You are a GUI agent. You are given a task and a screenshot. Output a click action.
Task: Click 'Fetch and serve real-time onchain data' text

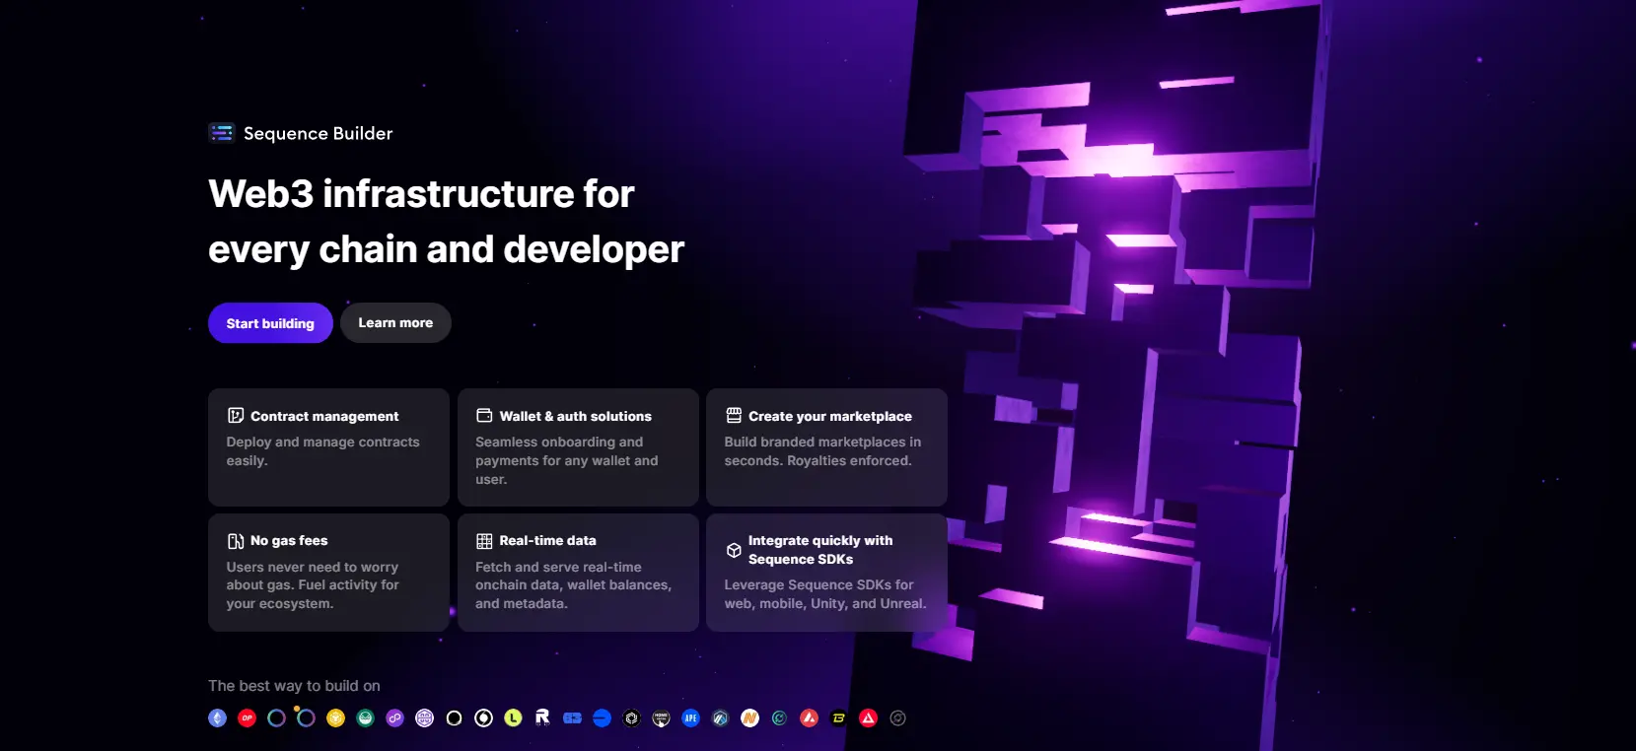(573, 585)
